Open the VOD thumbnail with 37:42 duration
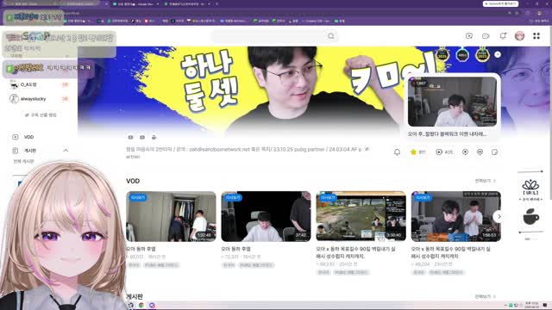 pyautogui.click(x=266, y=216)
